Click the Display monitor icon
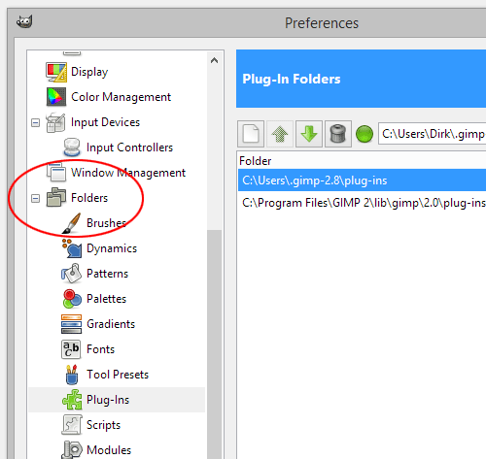This screenshot has height=459, width=486. [x=56, y=72]
